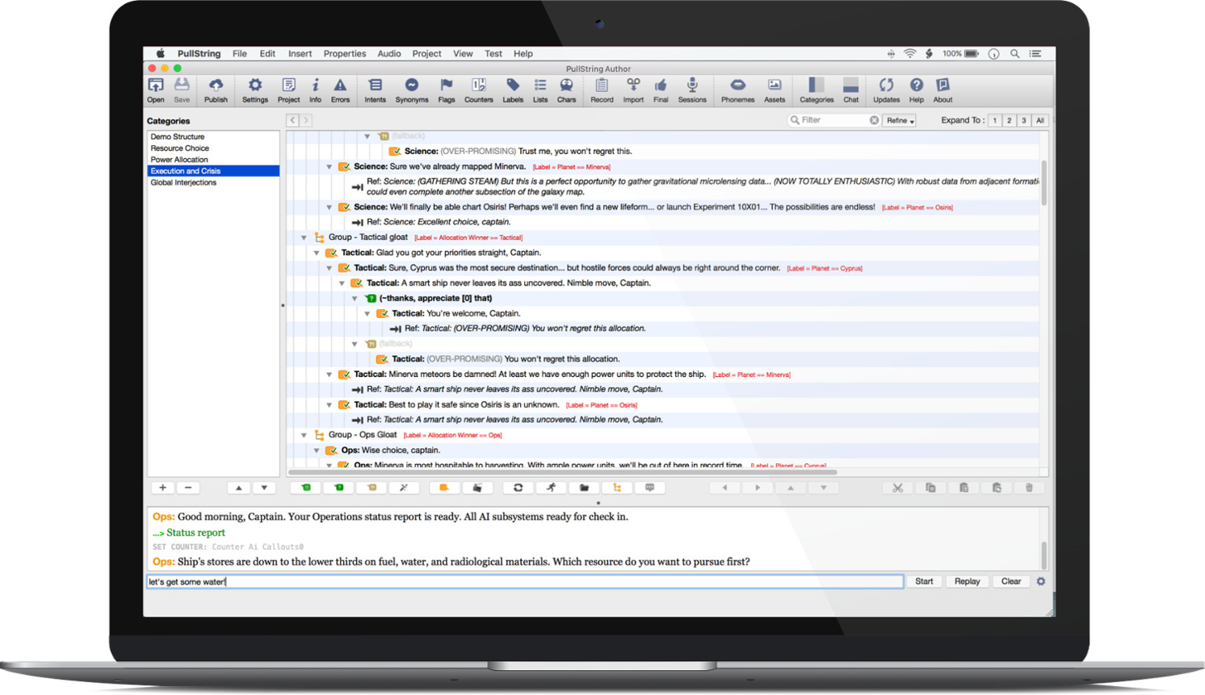Collapse the '(~thanks, appreciate [0] that)' node
The image size is (1205, 695).
[355, 299]
